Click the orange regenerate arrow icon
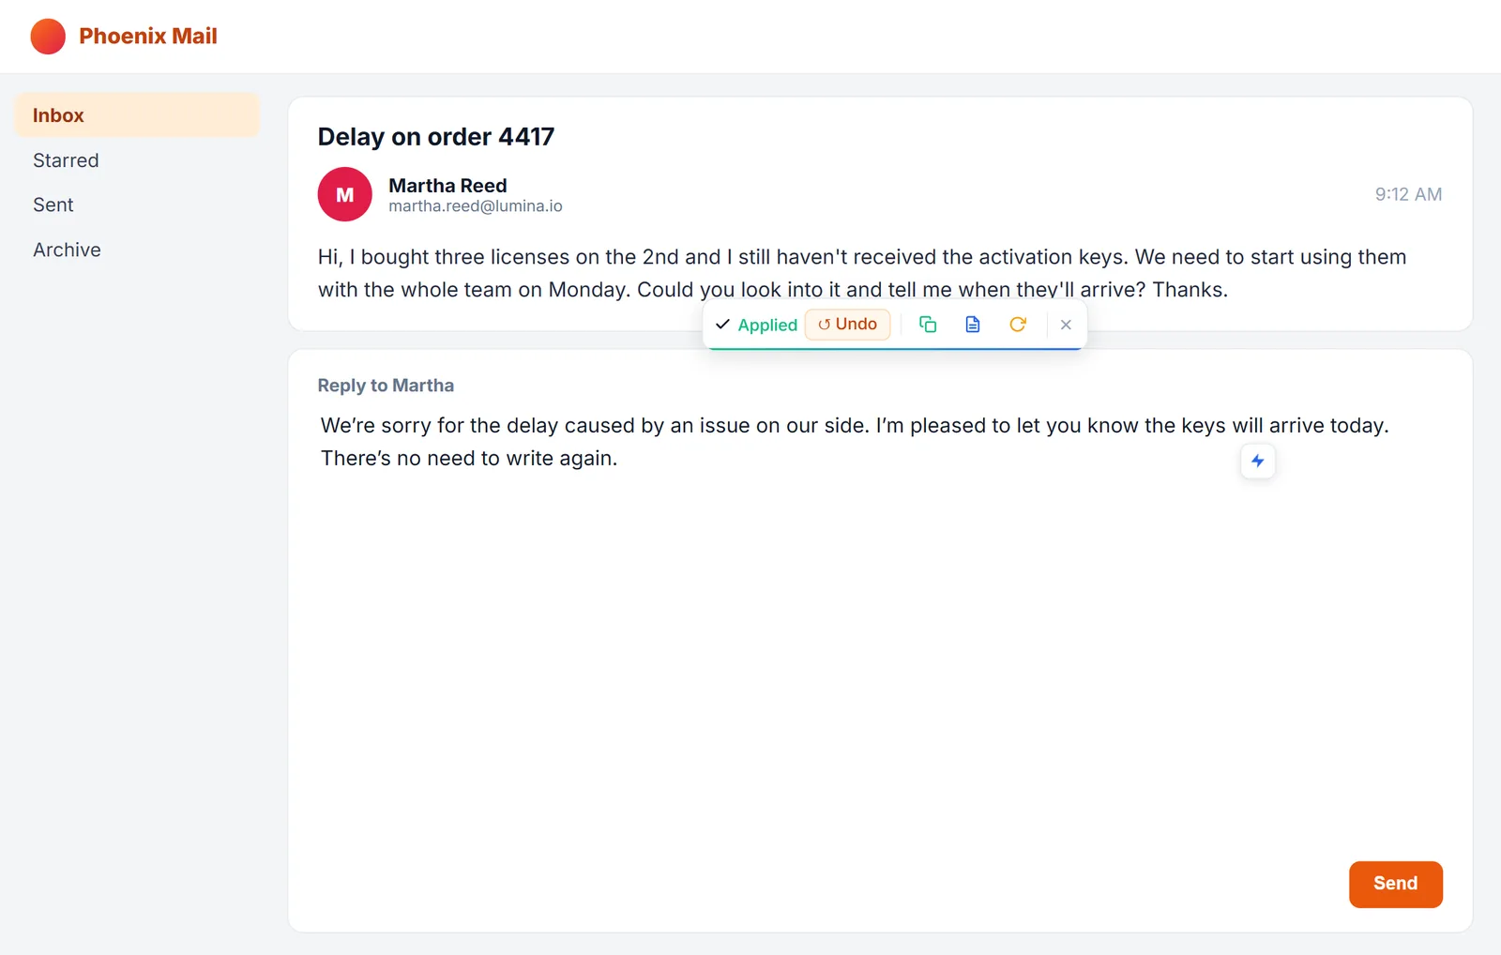 pos(1018,325)
